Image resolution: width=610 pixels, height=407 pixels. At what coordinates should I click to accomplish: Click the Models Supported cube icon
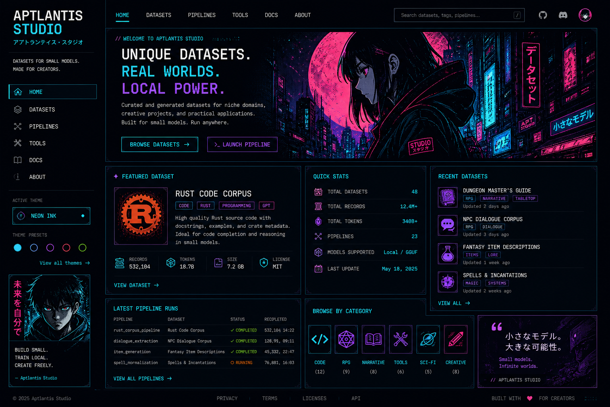(x=319, y=252)
